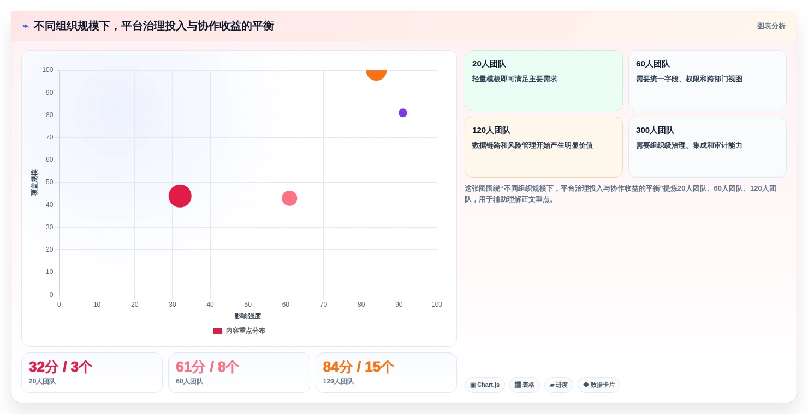Click the chart title 不同组织规模下 heading
Image resolution: width=808 pixels, height=414 pixels.
pos(153,26)
